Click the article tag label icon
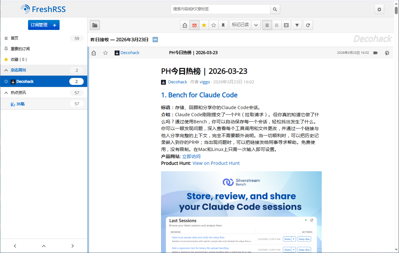The height and width of the screenshot is (253, 399). tap(375, 53)
